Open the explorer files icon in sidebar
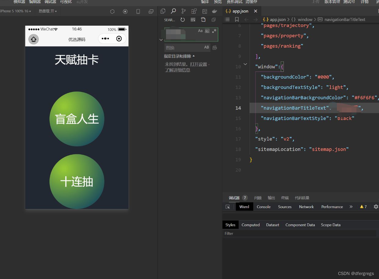 pos(163,11)
